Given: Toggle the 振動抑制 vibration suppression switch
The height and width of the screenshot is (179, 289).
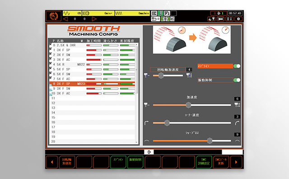Looking at the screenshot, I should click(237, 80).
